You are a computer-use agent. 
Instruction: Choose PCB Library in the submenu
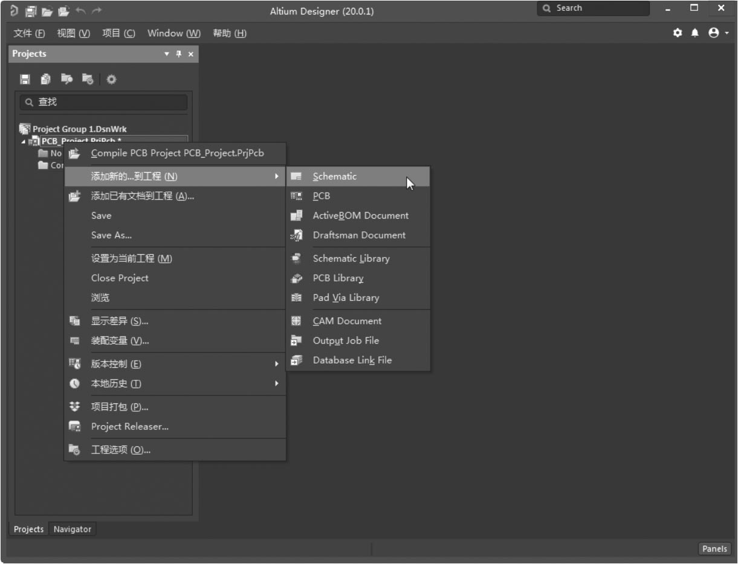338,278
